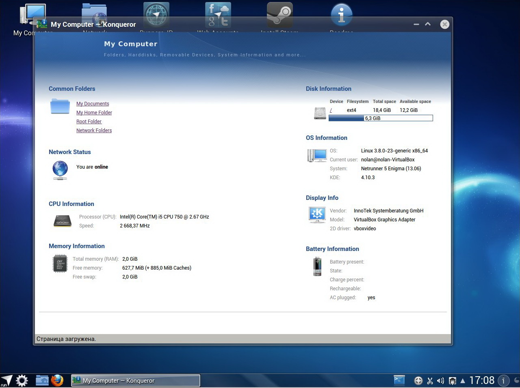This screenshot has height=388, width=520.
Task: Click the ext4 filesystem cell
Action: click(352, 110)
